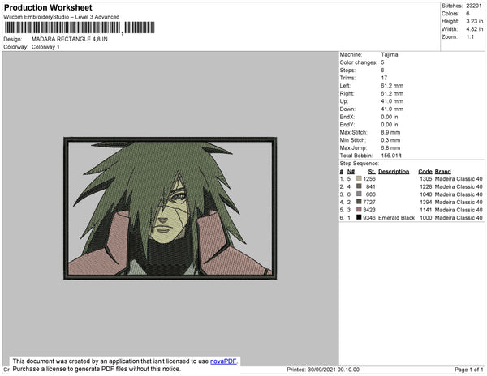Image resolution: width=487 pixels, height=376 pixels.
Task: Select the gray 606-stitch color swatch
Action: pyautogui.click(x=359, y=194)
